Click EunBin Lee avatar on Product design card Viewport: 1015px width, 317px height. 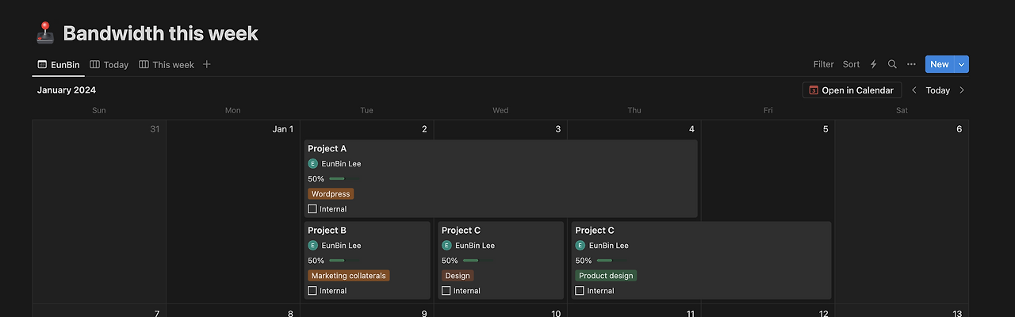[580, 246]
